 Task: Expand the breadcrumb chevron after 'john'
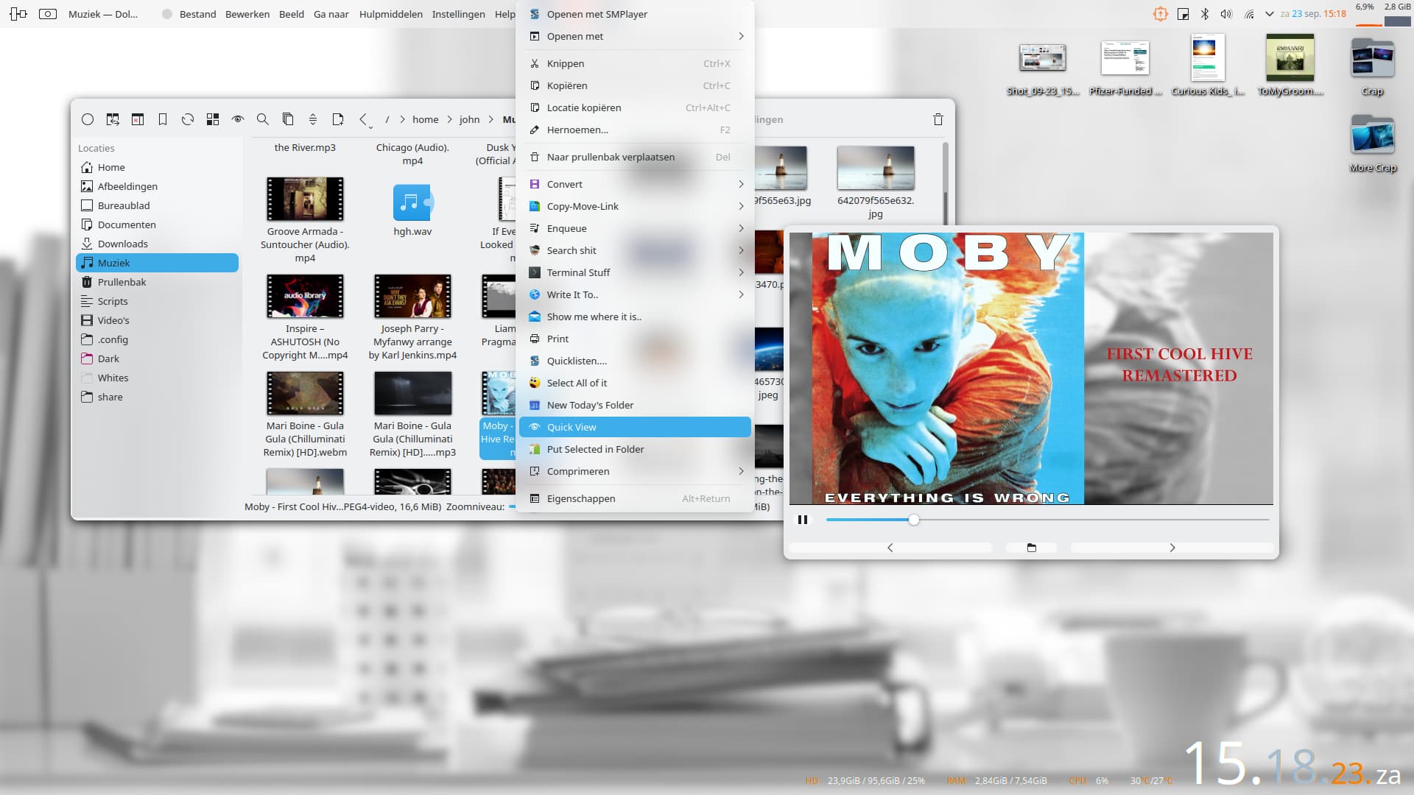click(x=490, y=119)
